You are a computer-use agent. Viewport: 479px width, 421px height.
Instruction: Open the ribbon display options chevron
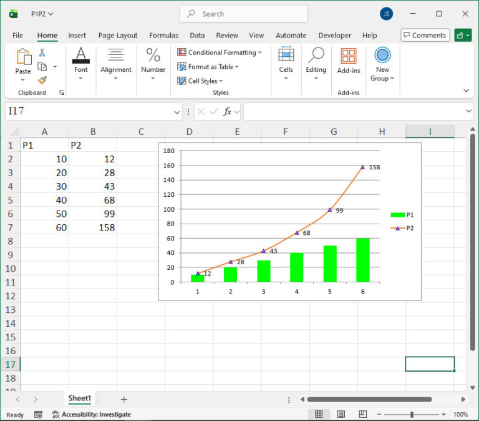point(466,91)
